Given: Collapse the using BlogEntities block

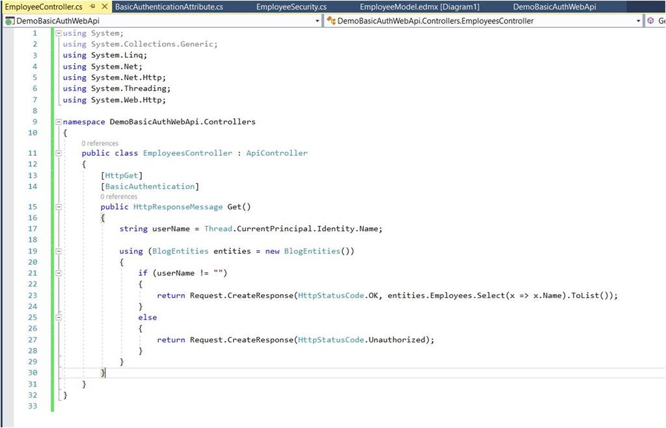Looking at the screenshot, I should click(x=57, y=251).
